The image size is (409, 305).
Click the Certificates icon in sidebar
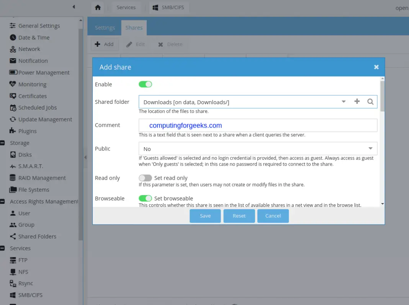(13, 96)
